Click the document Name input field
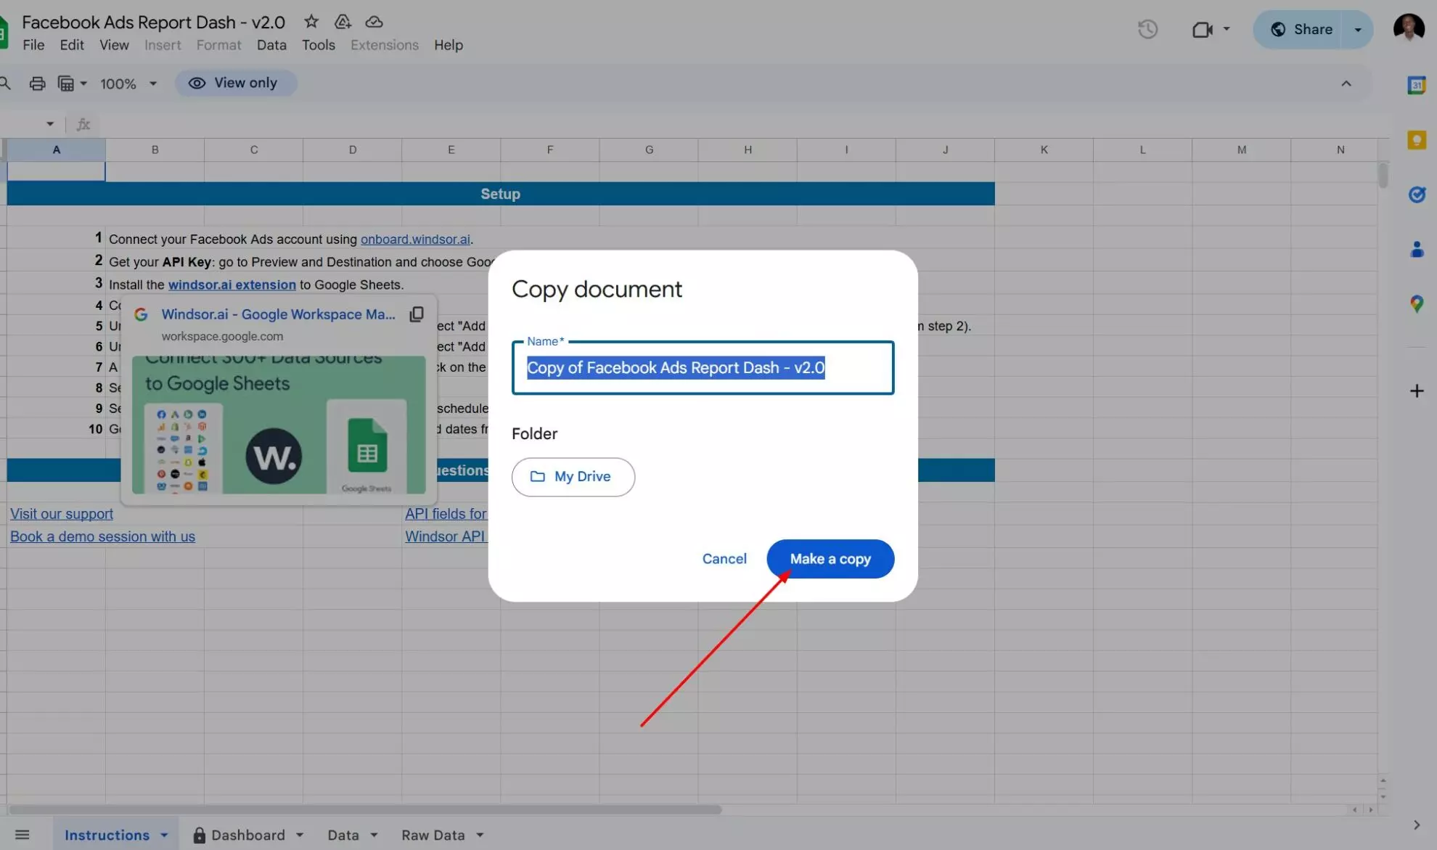Viewport: 1437px width, 850px height. (703, 368)
